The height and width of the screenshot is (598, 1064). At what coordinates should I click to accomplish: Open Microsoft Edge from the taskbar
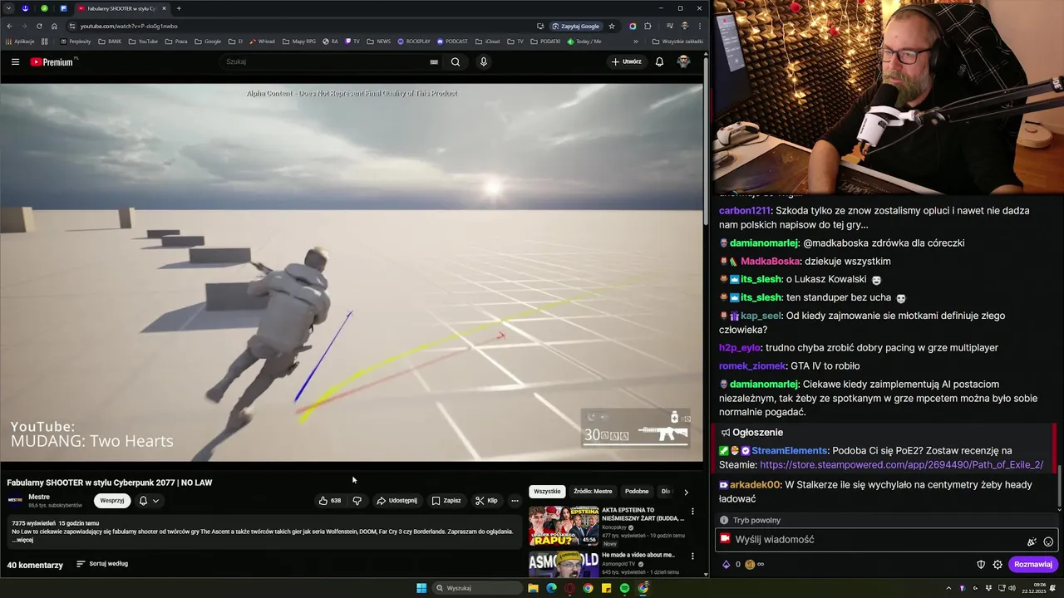(x=551, y=588)
